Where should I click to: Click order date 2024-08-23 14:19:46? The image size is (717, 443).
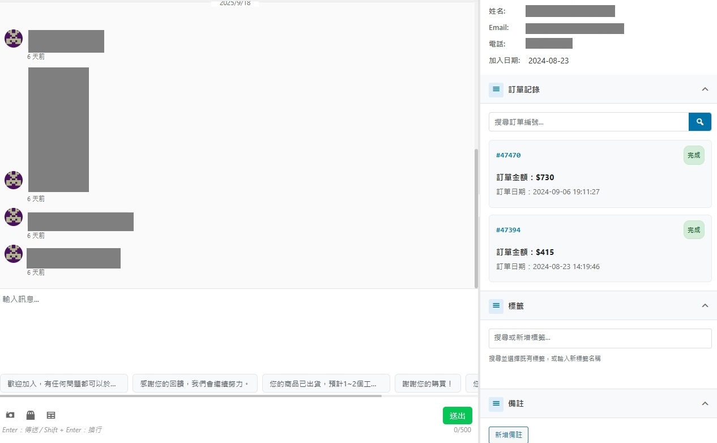pos(566,267)
